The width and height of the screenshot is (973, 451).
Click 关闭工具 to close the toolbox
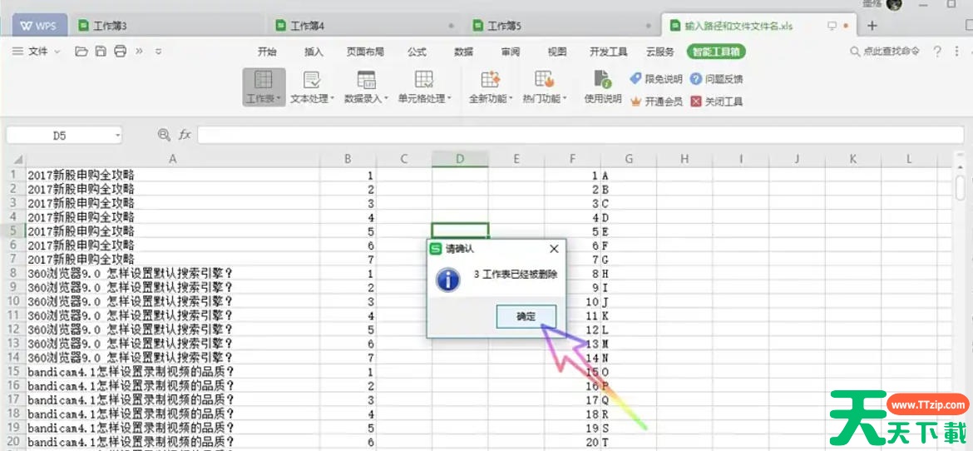tap(716, 102)
